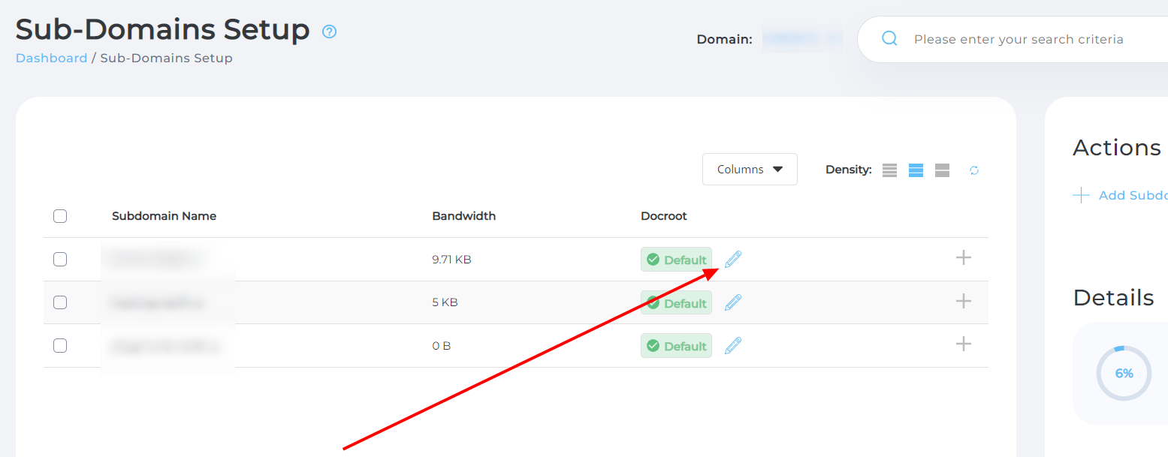
Task: Toggle the select-all checkbox in header
Action: pyautogui.click(x=60, y=216)
